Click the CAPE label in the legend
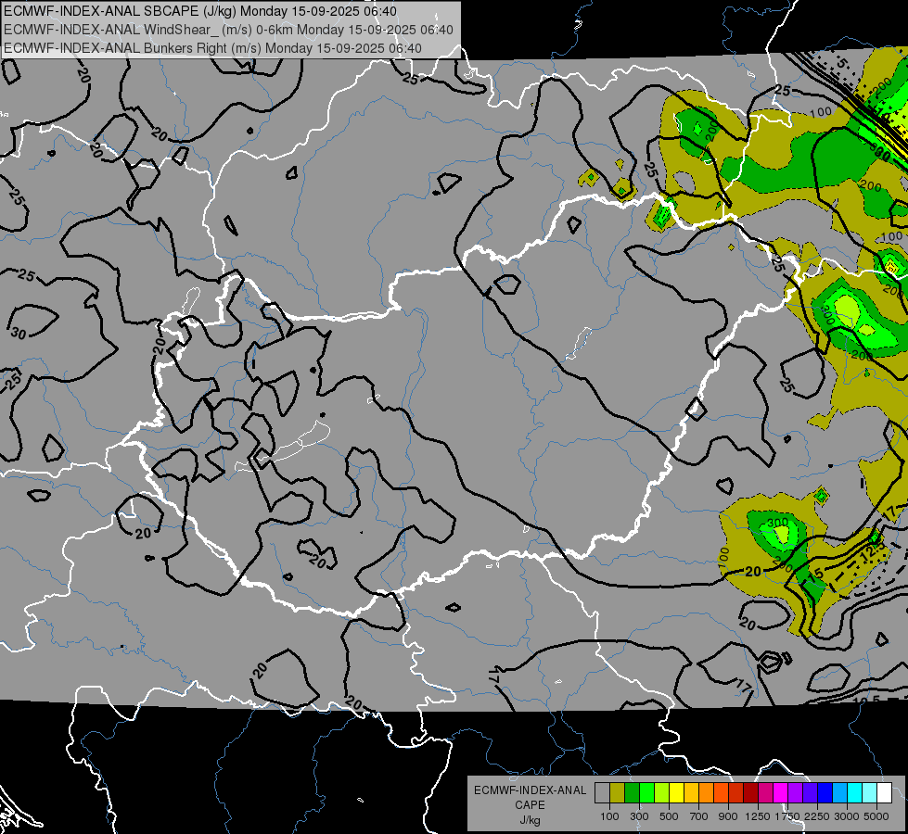The width and height of the screenshot is (908, 834). click(530, 805)
